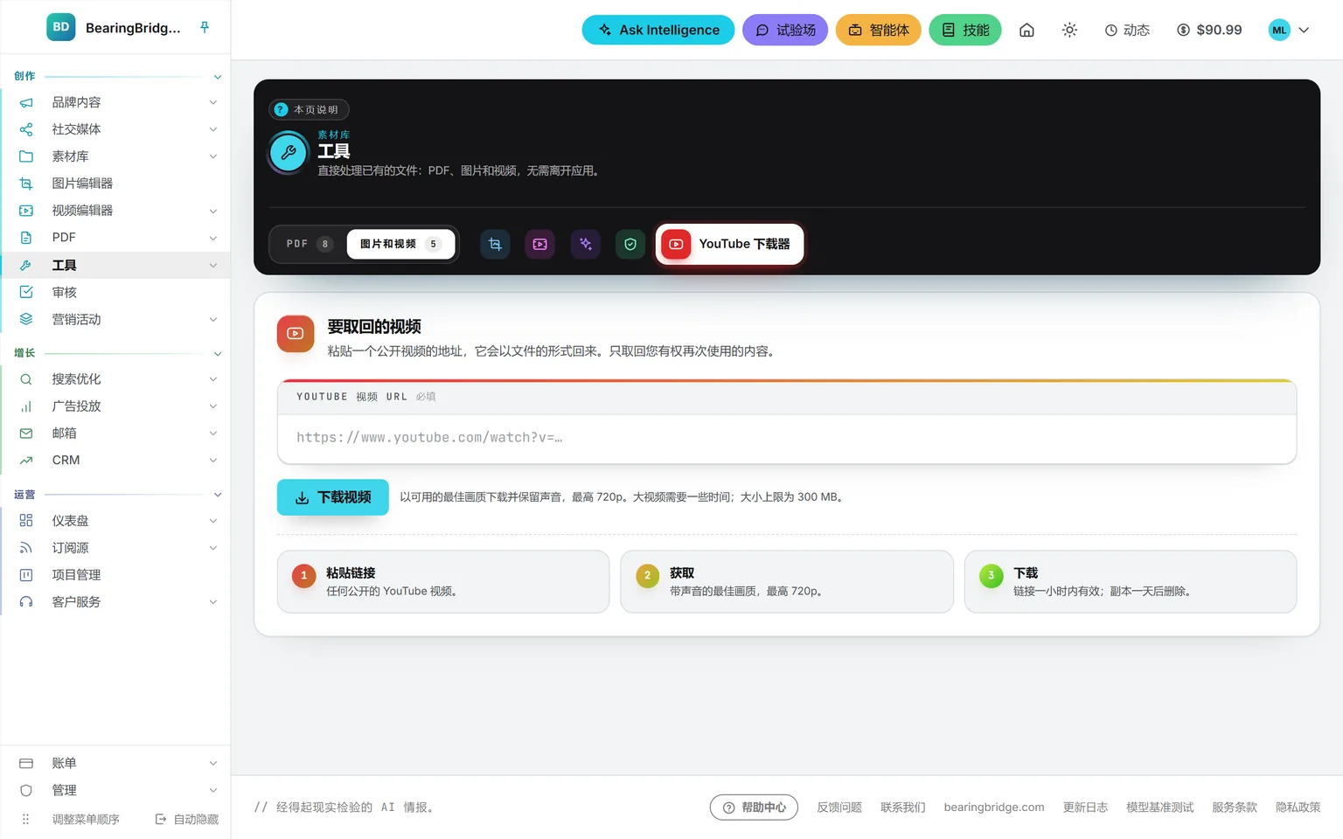Click the BD workspace logo
Image resolution: width=1343 pixels, height=839 pixels.
coord(61,27)
